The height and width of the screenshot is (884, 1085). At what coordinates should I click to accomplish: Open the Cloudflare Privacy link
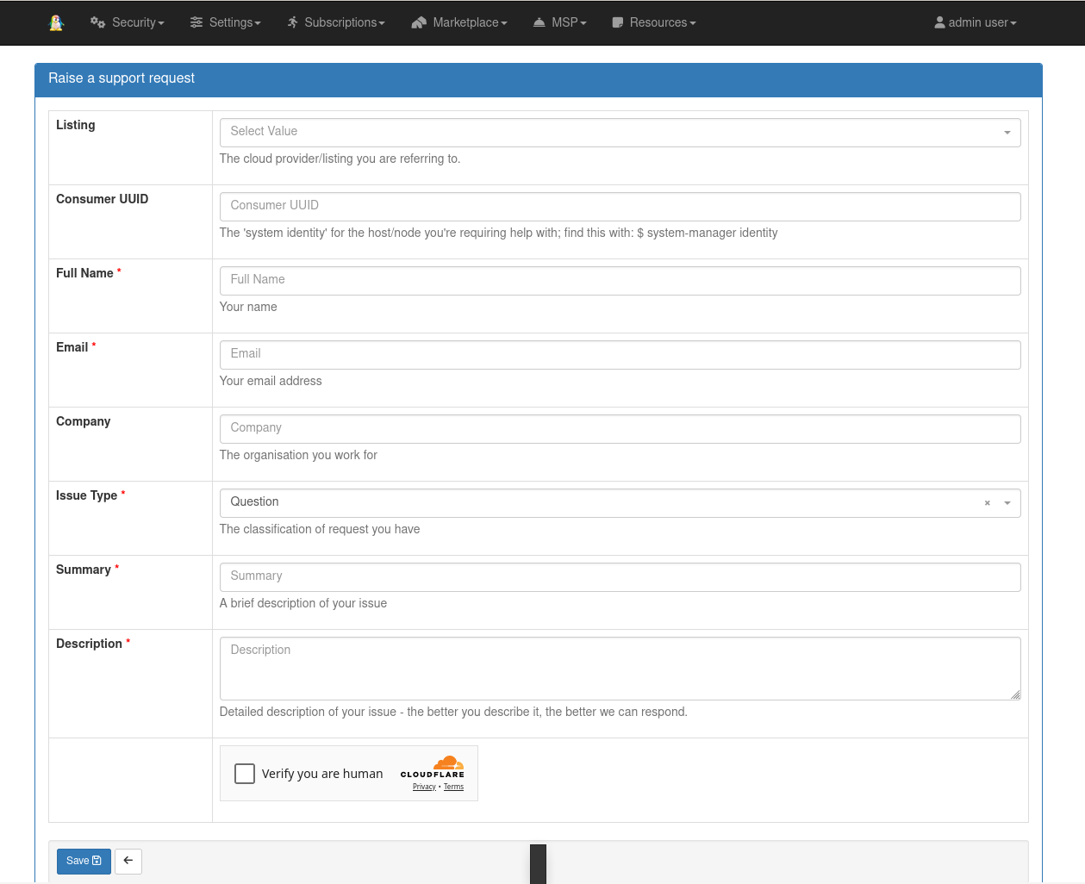coord(424,787)
